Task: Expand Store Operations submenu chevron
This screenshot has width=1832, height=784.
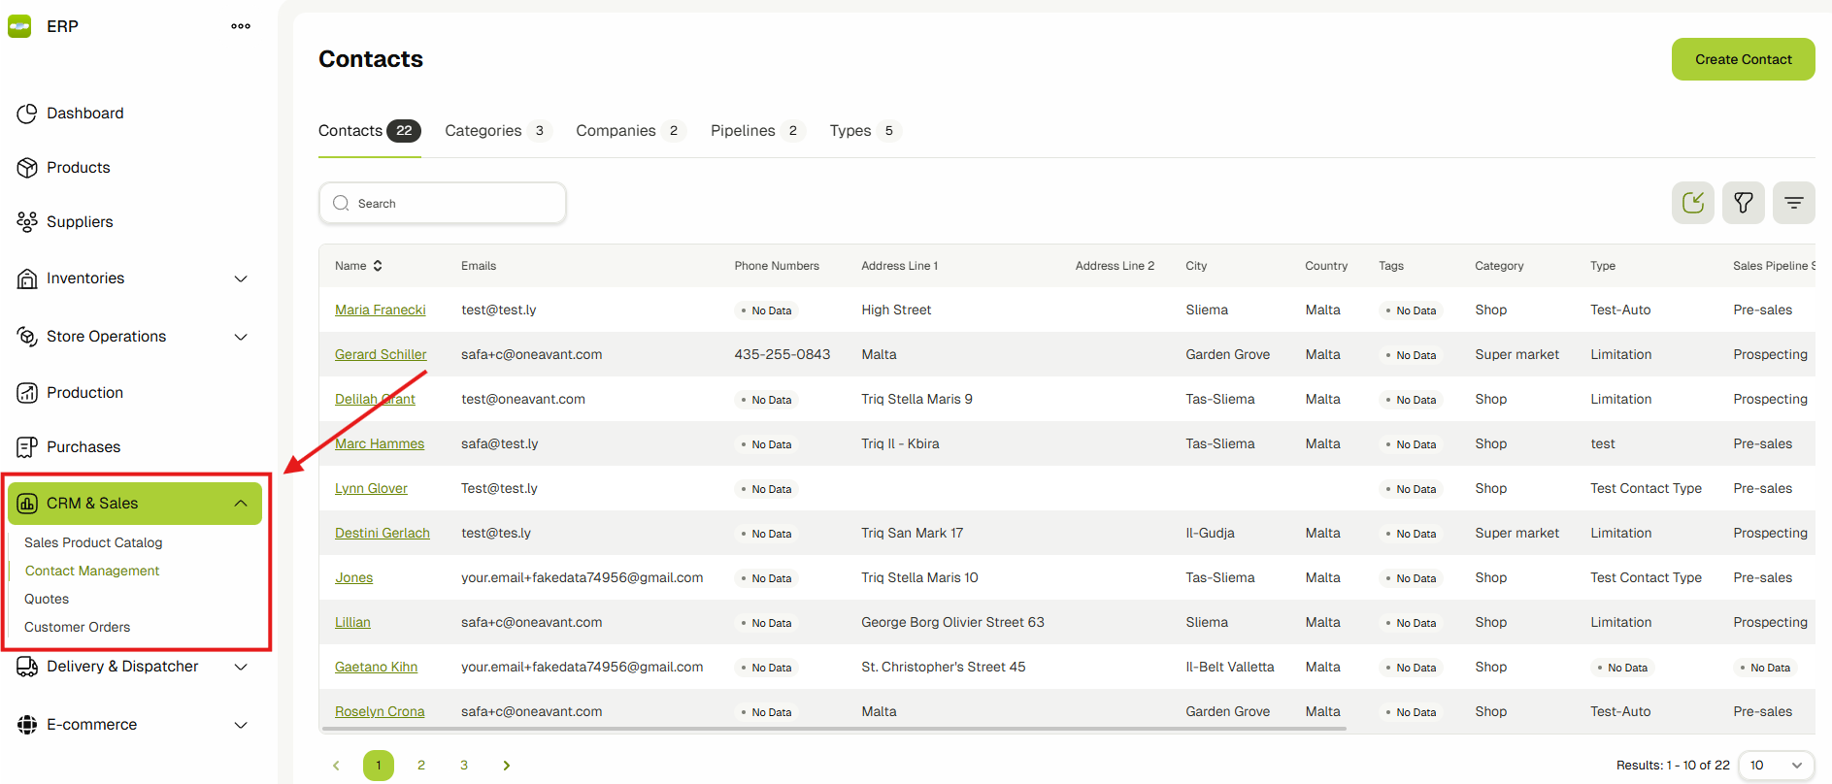Action: [x=241, y=337]
